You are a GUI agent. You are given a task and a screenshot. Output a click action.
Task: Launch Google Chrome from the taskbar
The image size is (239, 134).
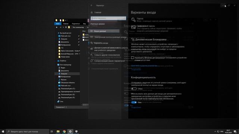(64, 131)
